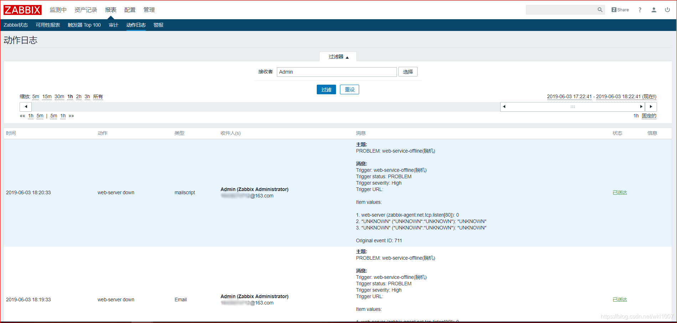677x323 pixels.
Task: Click timestamp 2019-06-03 18:20:33
Action: pos(29,192)
